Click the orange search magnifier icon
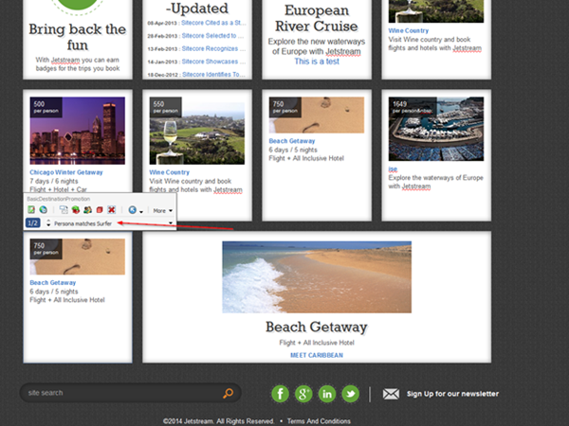This screenshot has height=426, width=569. coord(228,393)
